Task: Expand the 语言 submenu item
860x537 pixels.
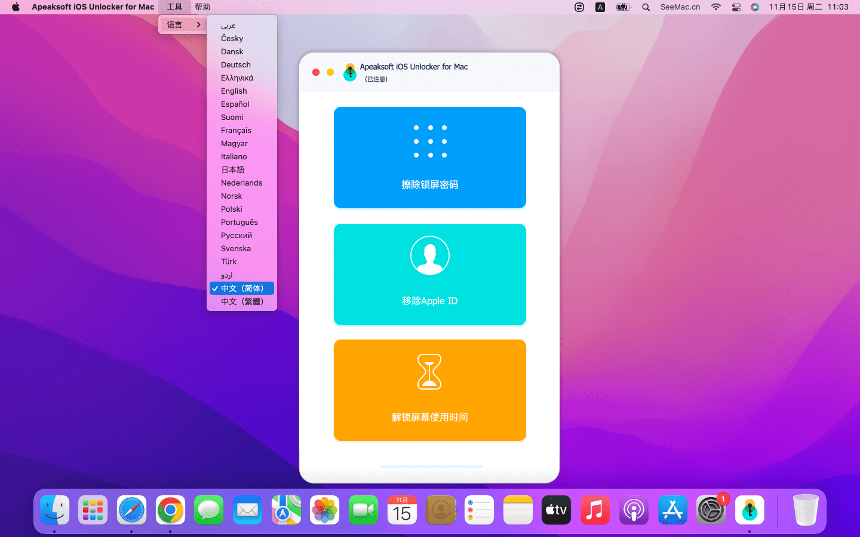Action: (182, 25)
